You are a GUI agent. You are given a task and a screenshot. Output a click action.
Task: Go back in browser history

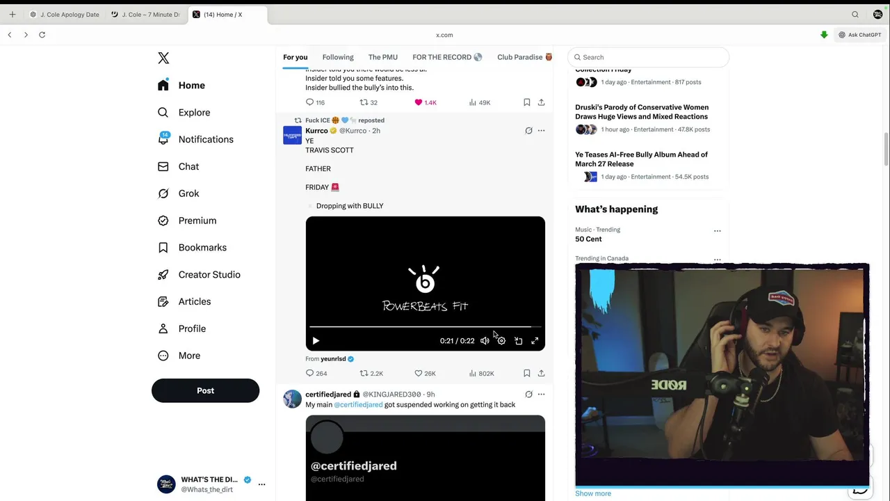[x=10, y=35]
